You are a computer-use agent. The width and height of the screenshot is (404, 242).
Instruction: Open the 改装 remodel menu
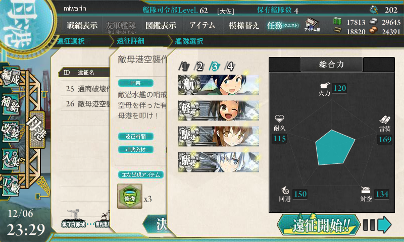[x=10, y=131]
